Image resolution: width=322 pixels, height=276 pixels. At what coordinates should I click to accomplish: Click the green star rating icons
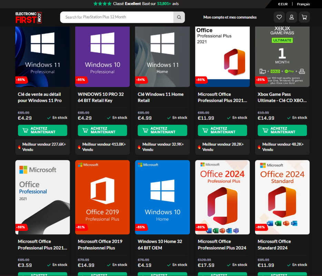[102, 4]
